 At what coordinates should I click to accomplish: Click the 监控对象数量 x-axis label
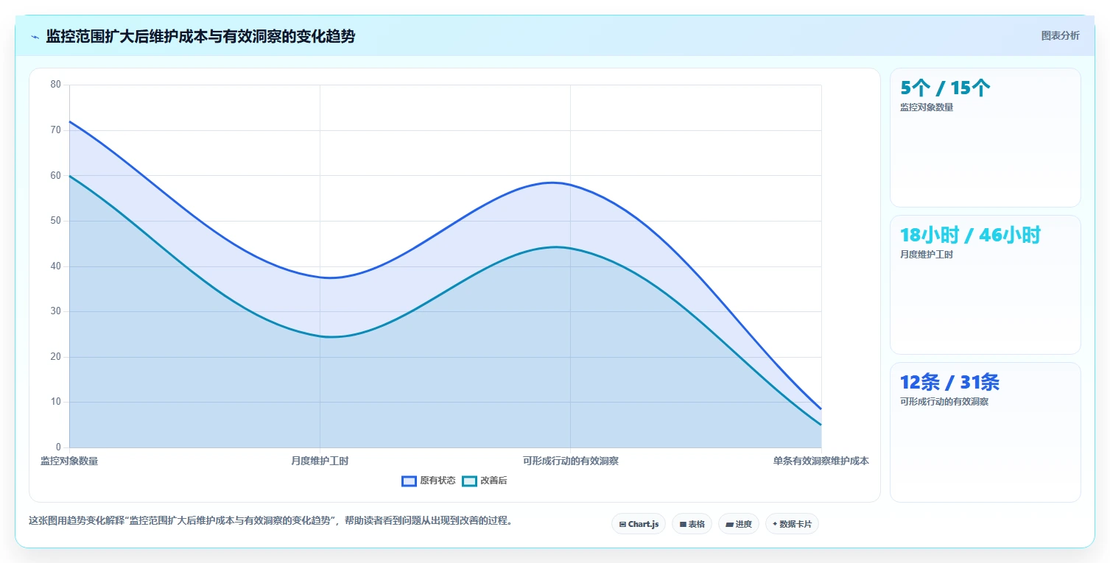[x=69, y=461]
